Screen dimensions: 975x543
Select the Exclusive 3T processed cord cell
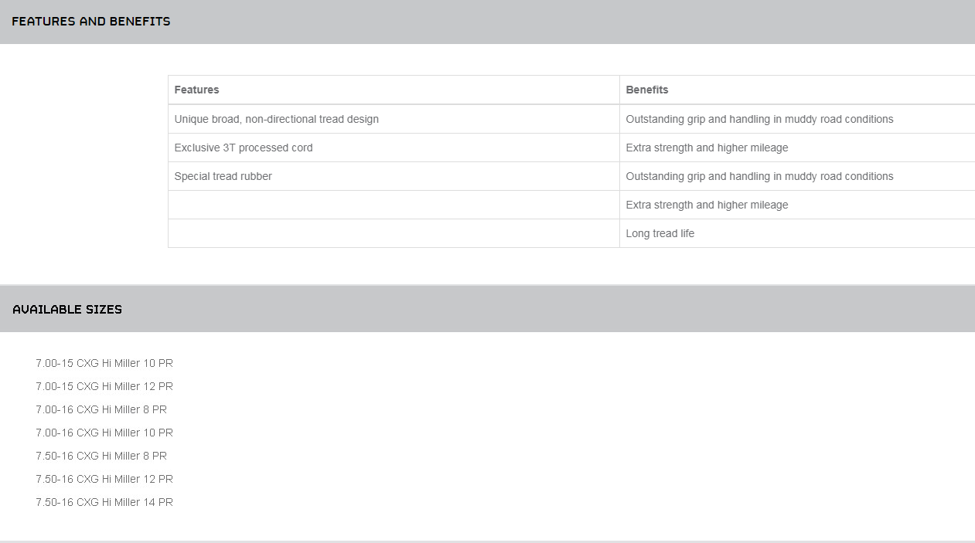click(244, 148)
